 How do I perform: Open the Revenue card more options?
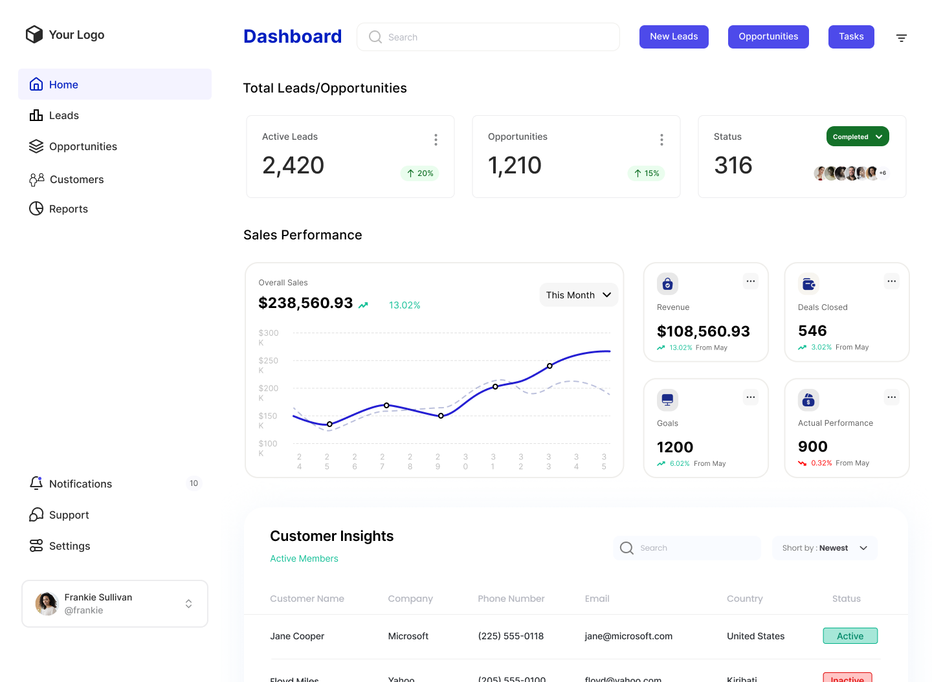(x=750, y=281)
